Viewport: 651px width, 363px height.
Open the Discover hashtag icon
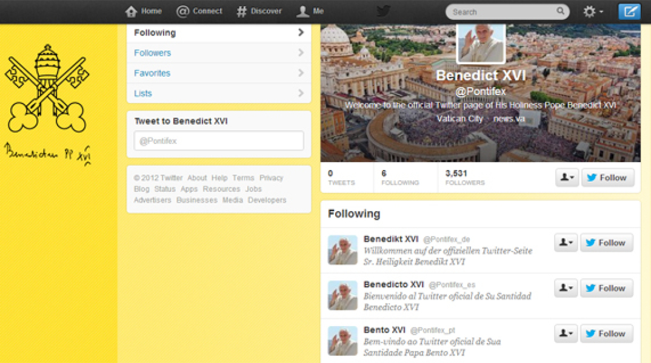pyautogui.click(x=242, y=11)
